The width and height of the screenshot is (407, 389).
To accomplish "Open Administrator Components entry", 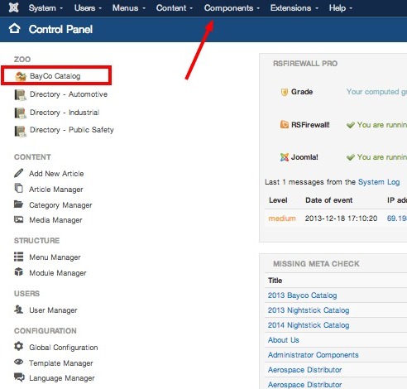I will pos(314,355).
